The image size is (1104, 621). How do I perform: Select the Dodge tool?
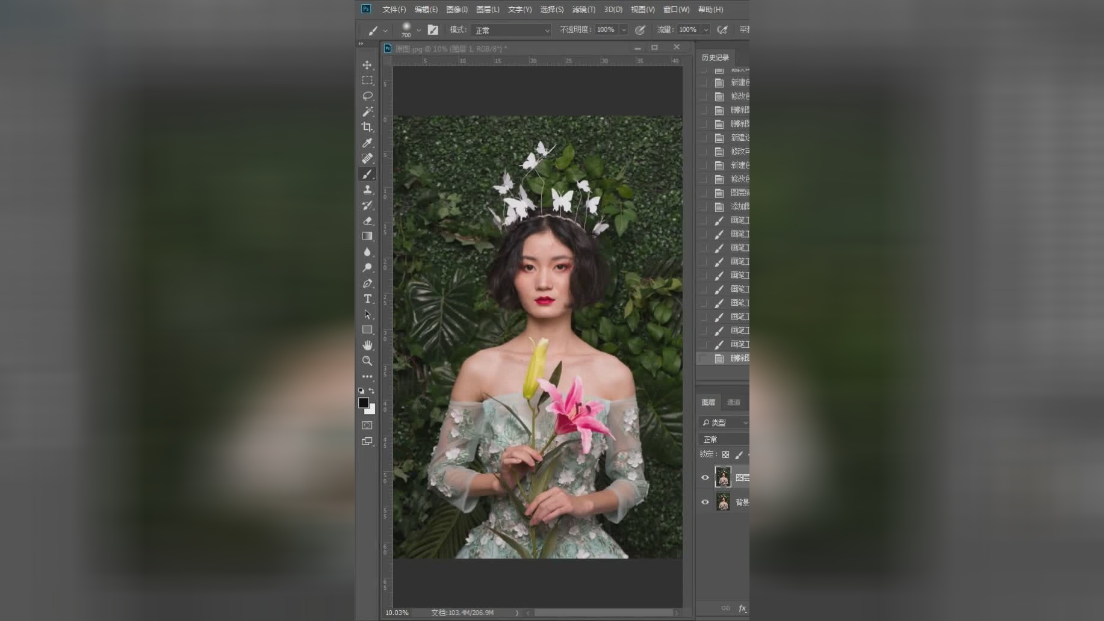(367, 268)
